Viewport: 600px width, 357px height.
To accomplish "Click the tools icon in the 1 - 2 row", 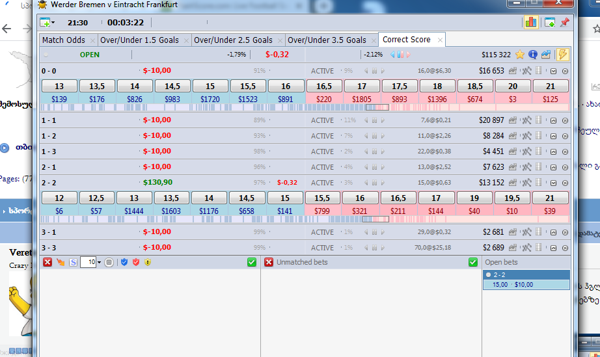I will point(526,136).
